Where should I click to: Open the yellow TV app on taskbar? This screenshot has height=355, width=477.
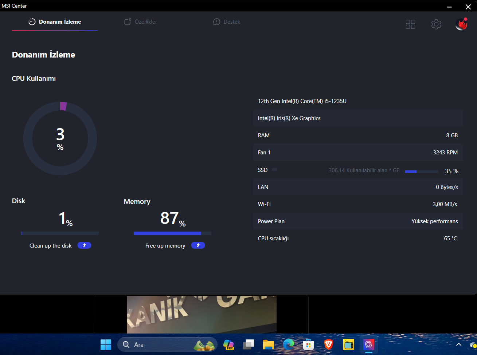click(349, 344)
